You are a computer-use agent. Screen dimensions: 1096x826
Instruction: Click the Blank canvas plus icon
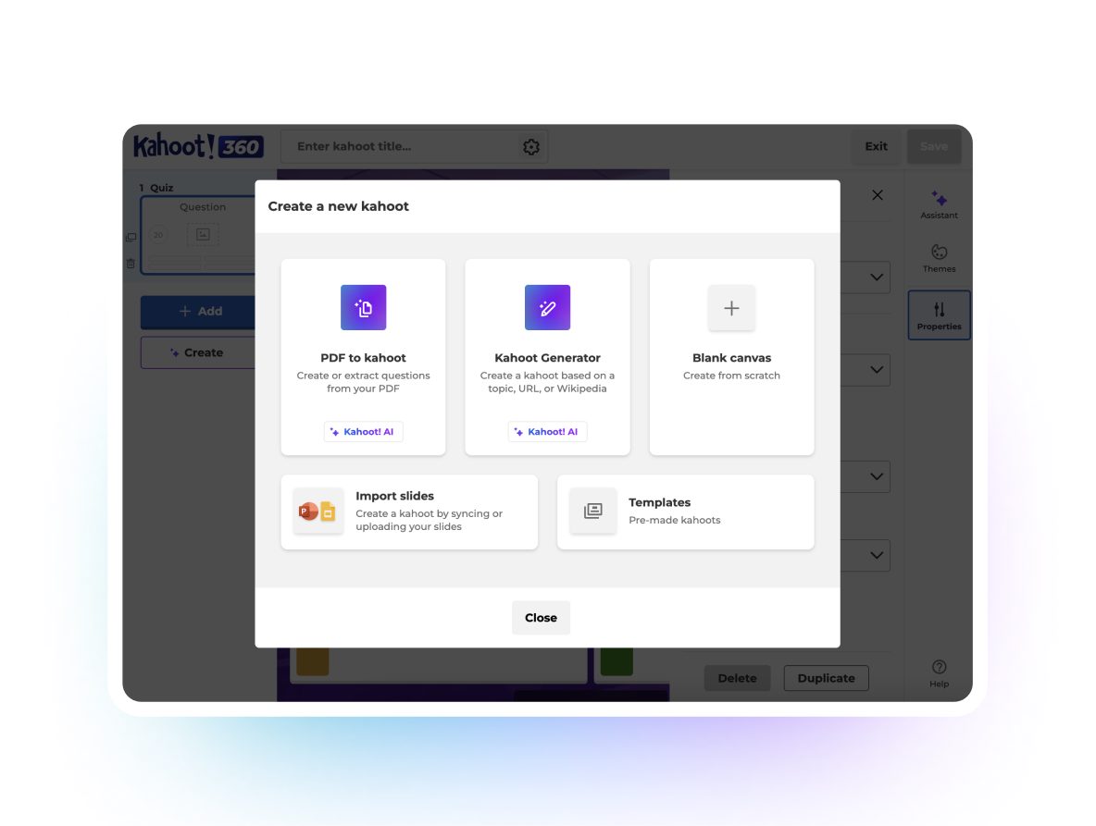click(x=731, y=308)
